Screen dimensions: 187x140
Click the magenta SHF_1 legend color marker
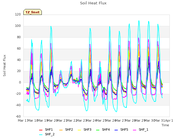pyautogui.click(x=134, y=130)
